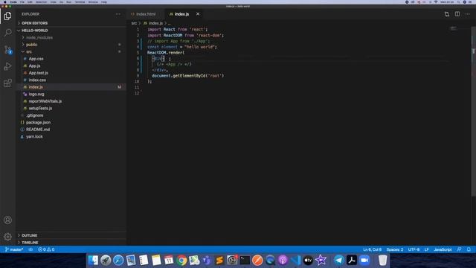Change indentation via Spaces: 2
This screenshot has width=476, height=268.
(395, 249)
